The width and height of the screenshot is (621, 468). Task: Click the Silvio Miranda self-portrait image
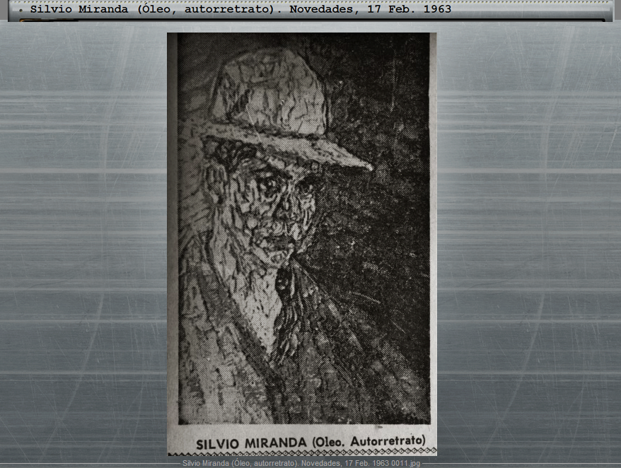tap(302, 244)
